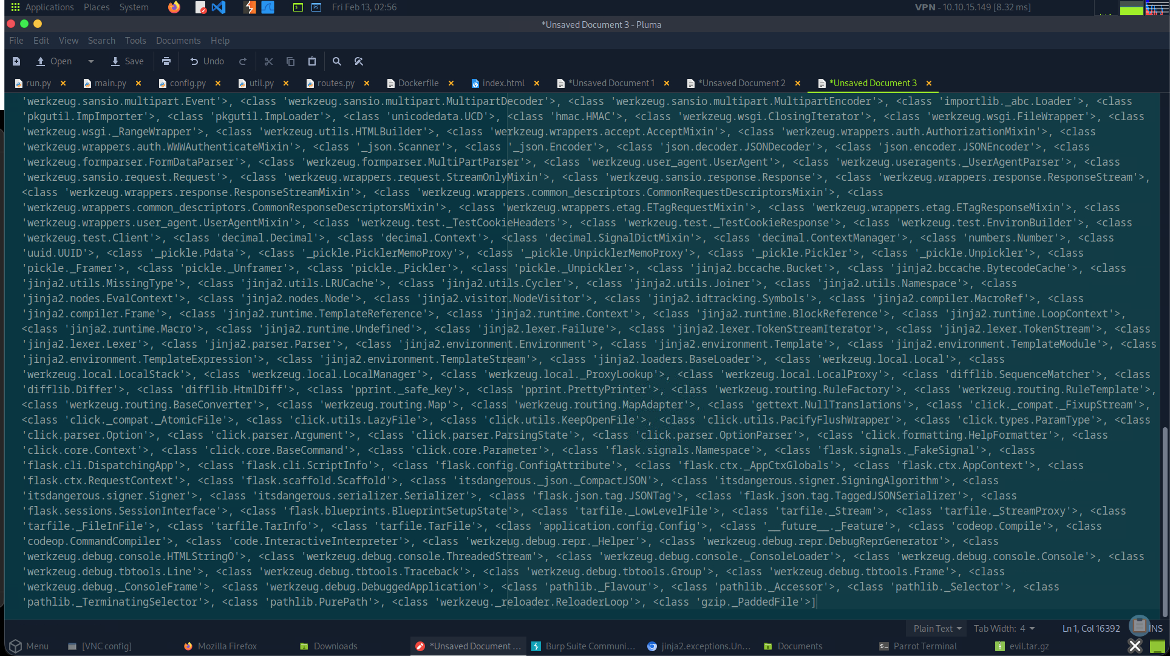
Task: Launch Firefox from the top panel
Action: 174,7
